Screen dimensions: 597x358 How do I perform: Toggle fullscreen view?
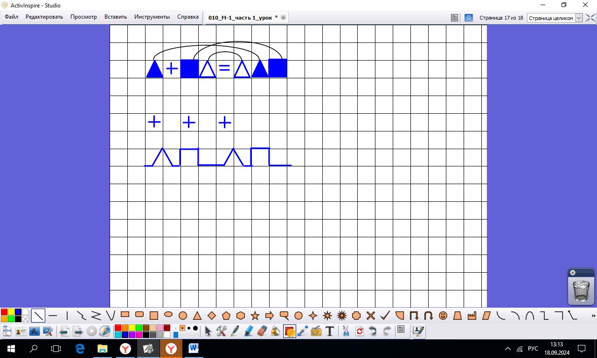tap(590, 18)
